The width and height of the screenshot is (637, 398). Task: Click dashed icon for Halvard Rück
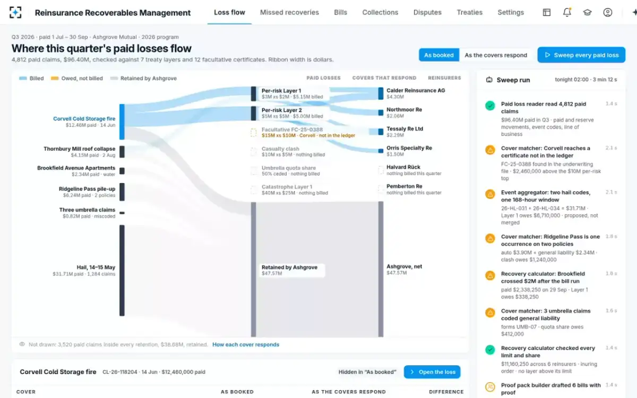(x=381, y=170)
